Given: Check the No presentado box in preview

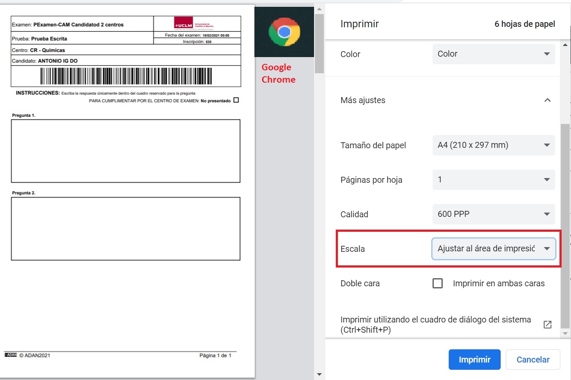Looking at the screenshot, I should [236, 101].
